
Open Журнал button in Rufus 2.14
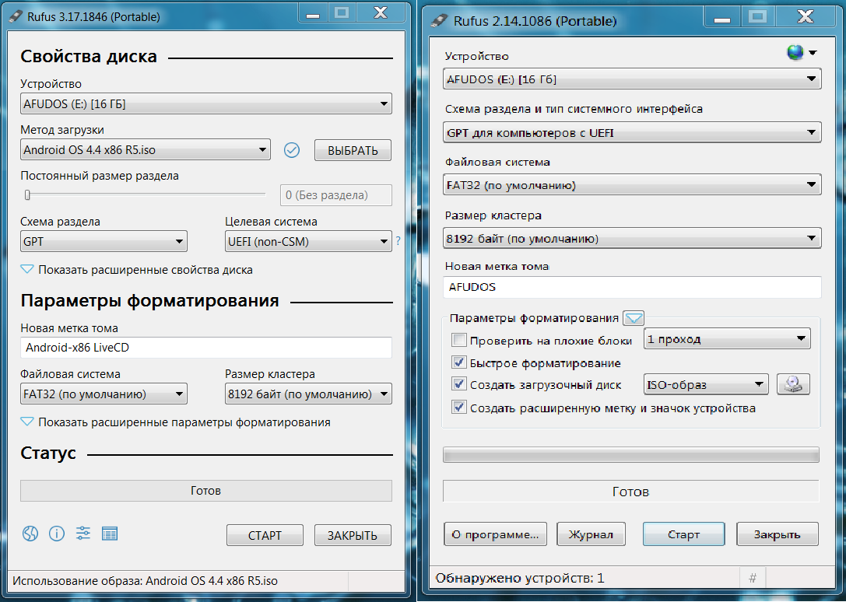coord(591,534)
